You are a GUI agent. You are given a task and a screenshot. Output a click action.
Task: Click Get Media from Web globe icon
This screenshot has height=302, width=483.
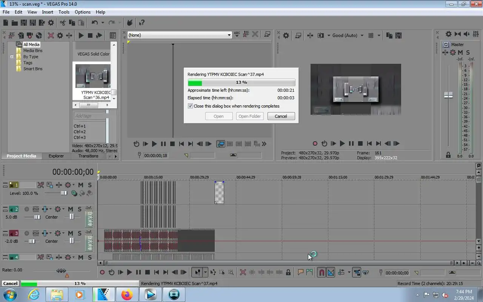39,35
